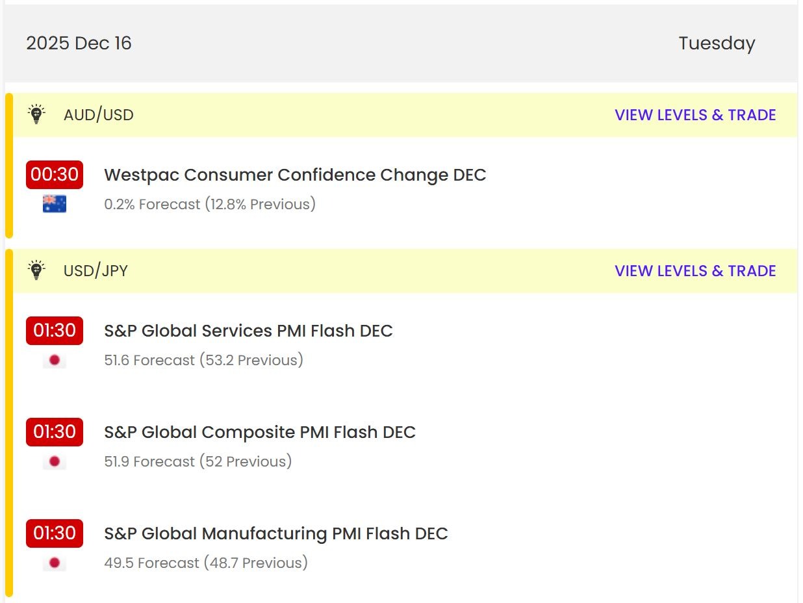Viewport: 803px width, 603px height.
Task: Open S&P Global Manufacturing PMI Flash event
Action: pyautogui.click(x=276, y=533)
